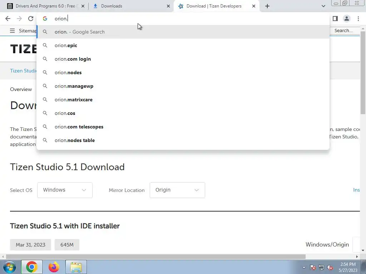Viewport: 366px width, 274px height.
Task: Click the vertical scrollbar down arrow
Action: (x=363, y=250)
